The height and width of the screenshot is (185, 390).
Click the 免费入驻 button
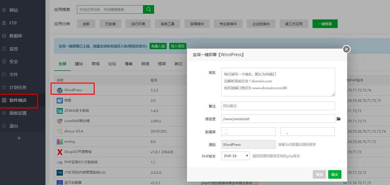pyautogui.click(x=158, y=46)
